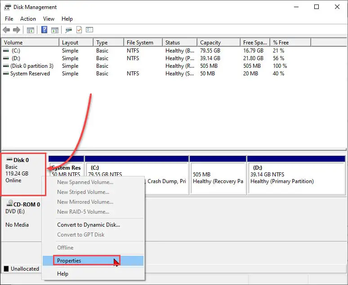Screen dimensions: 348x285
Task: Click the Show/Hide Console Tree icon
Action: pyautogui.click(x=31, y=30)
